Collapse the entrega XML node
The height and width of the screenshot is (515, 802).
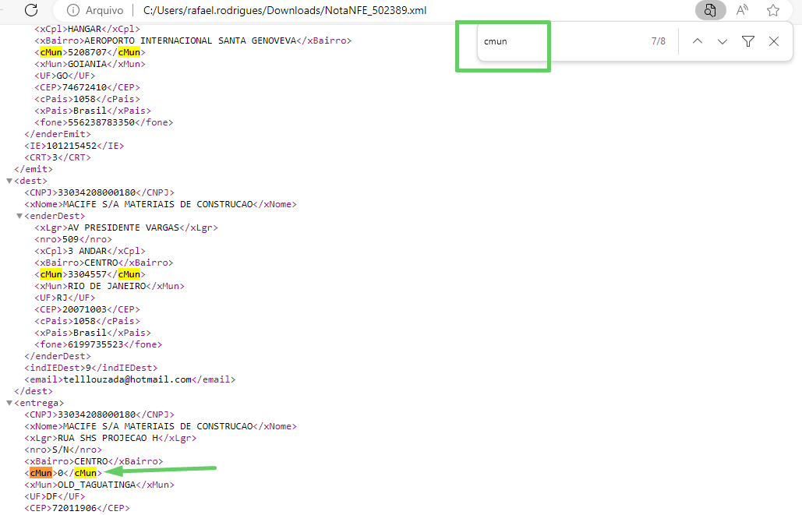pos(9,403)
